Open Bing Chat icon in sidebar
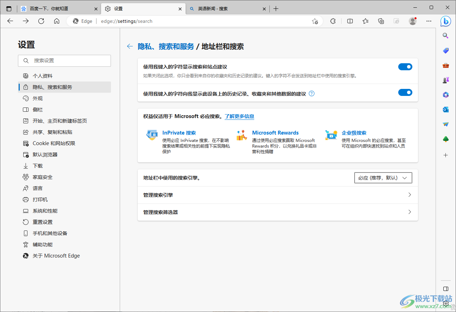The height and width of the screenshot is (312, 456). 446,21
